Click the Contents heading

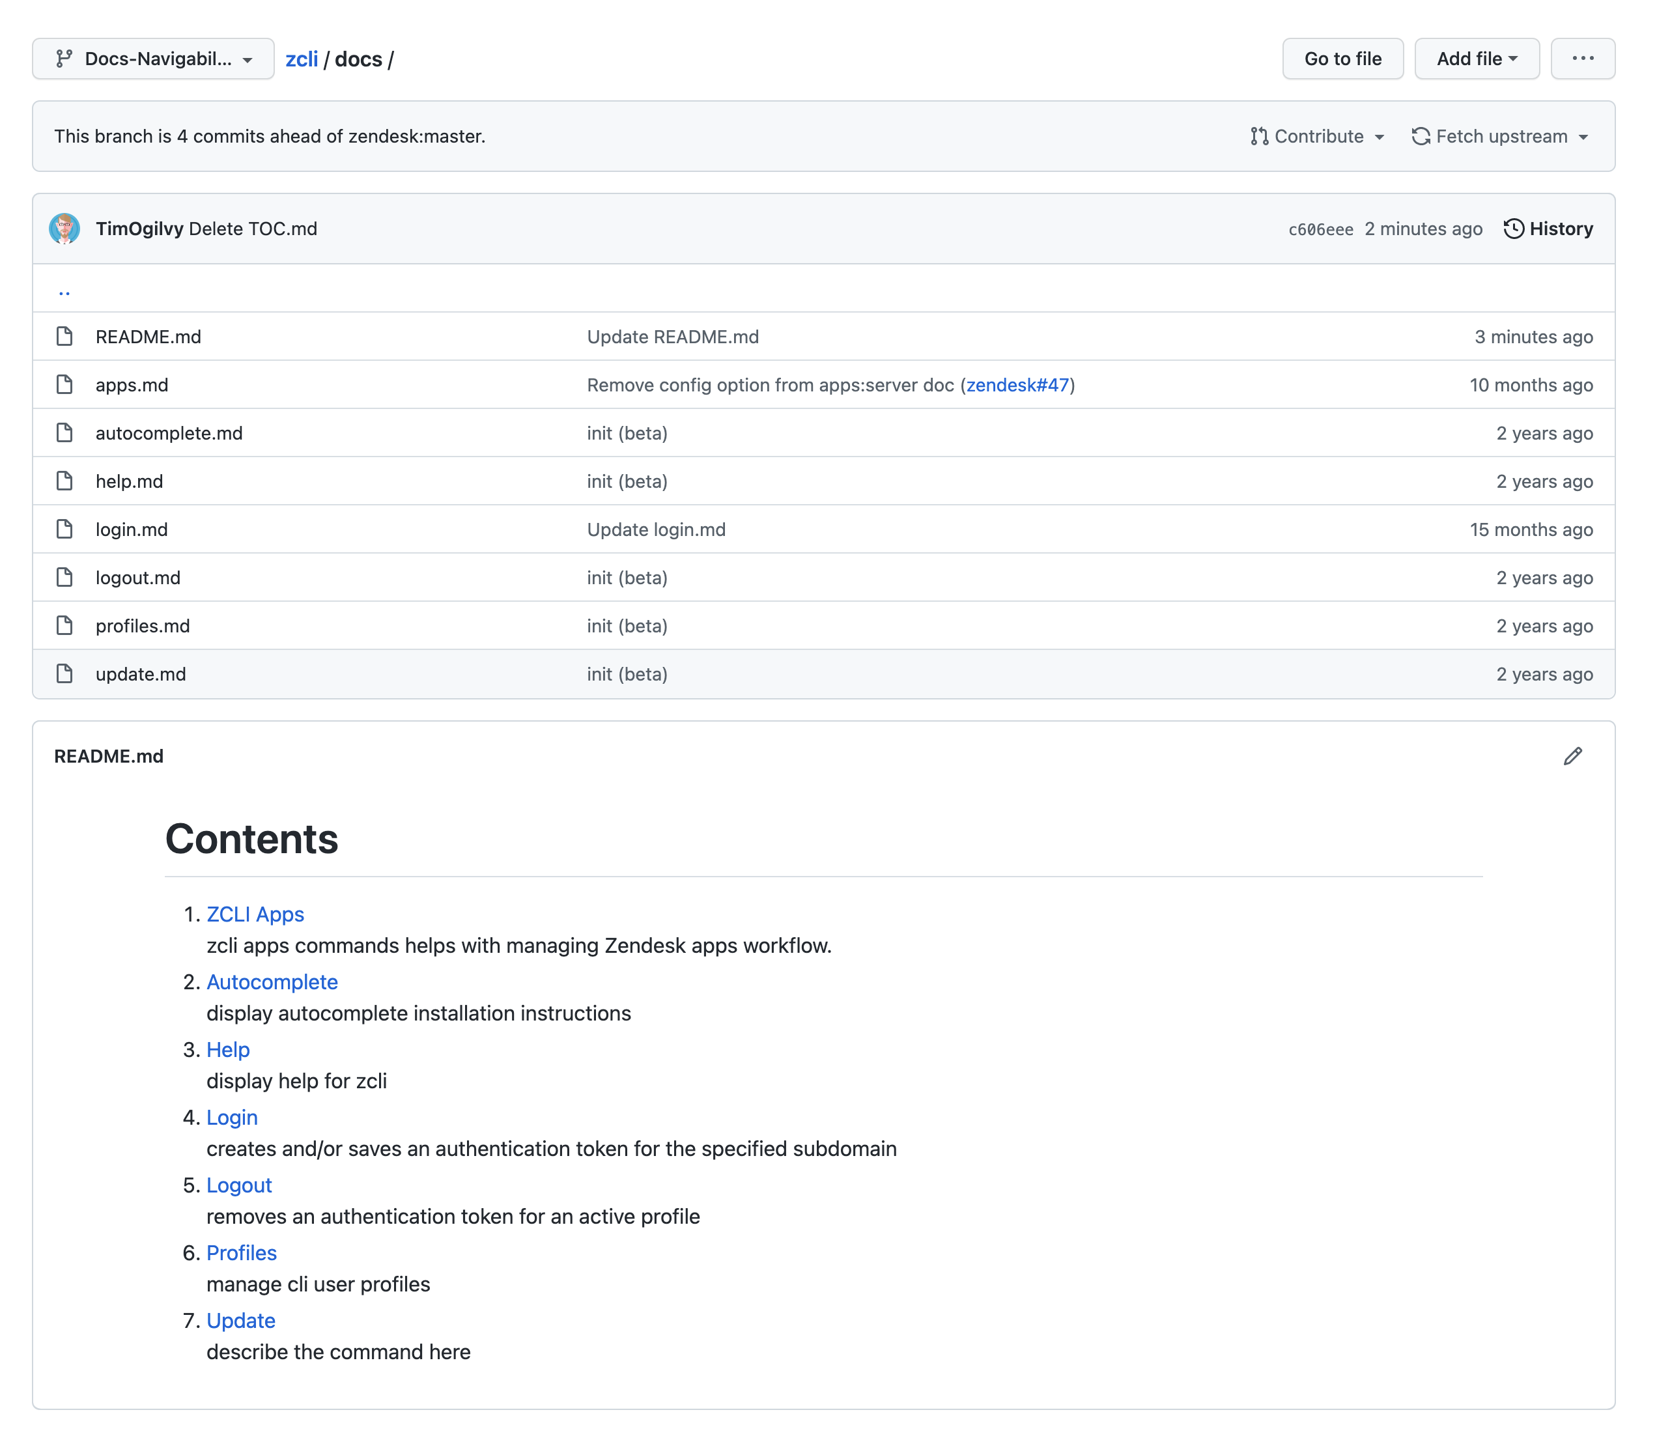click(251, 839)
